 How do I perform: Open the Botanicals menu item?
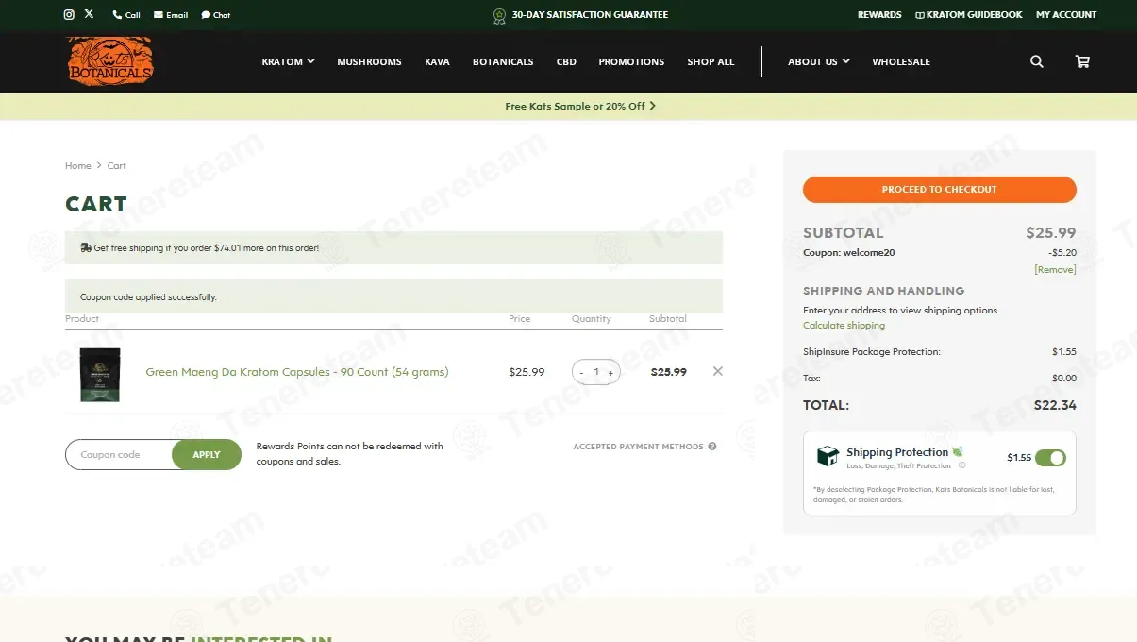click(x=503, y=61)
